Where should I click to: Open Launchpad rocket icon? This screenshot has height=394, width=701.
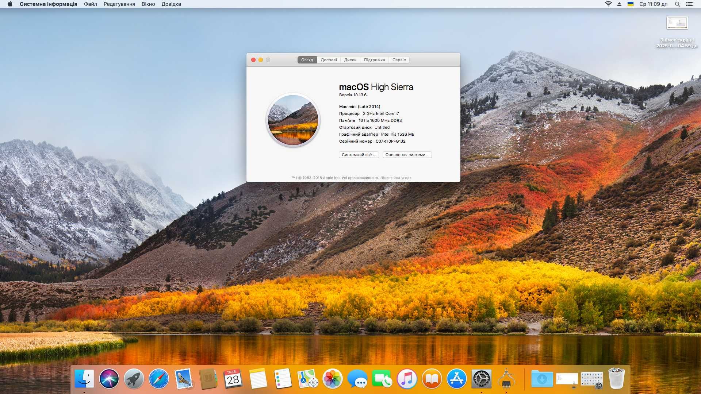(134, 379)
